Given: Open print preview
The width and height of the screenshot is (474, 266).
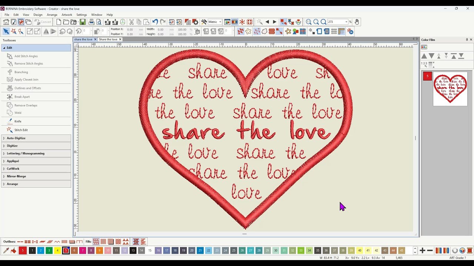Looking at the screenshot, I should pyautogui.click(x=99, y=22).
